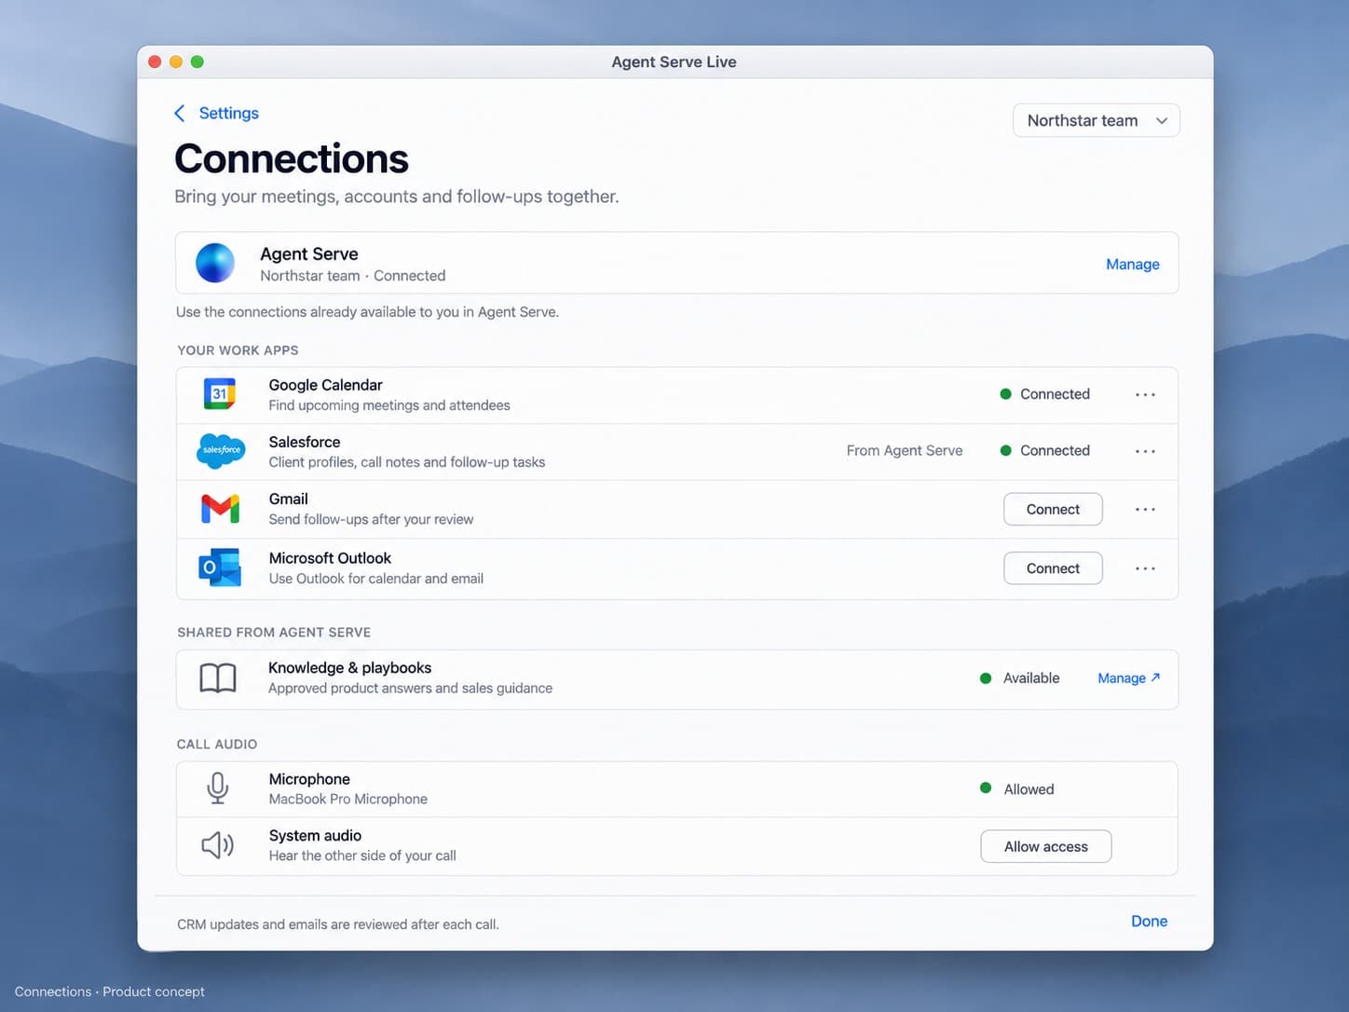Allow access to System audio
This screenshot has width=1349, height=1012.
tap(1046, 846)
